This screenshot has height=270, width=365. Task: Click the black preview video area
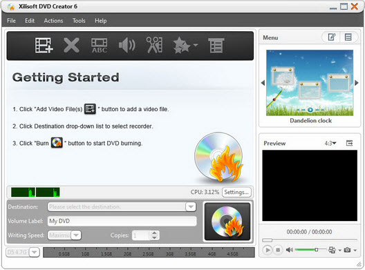pos(310,185)
